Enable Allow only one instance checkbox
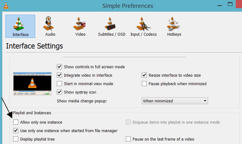The width and height of the screenshot is (242, 144). [x=16, y=122]
